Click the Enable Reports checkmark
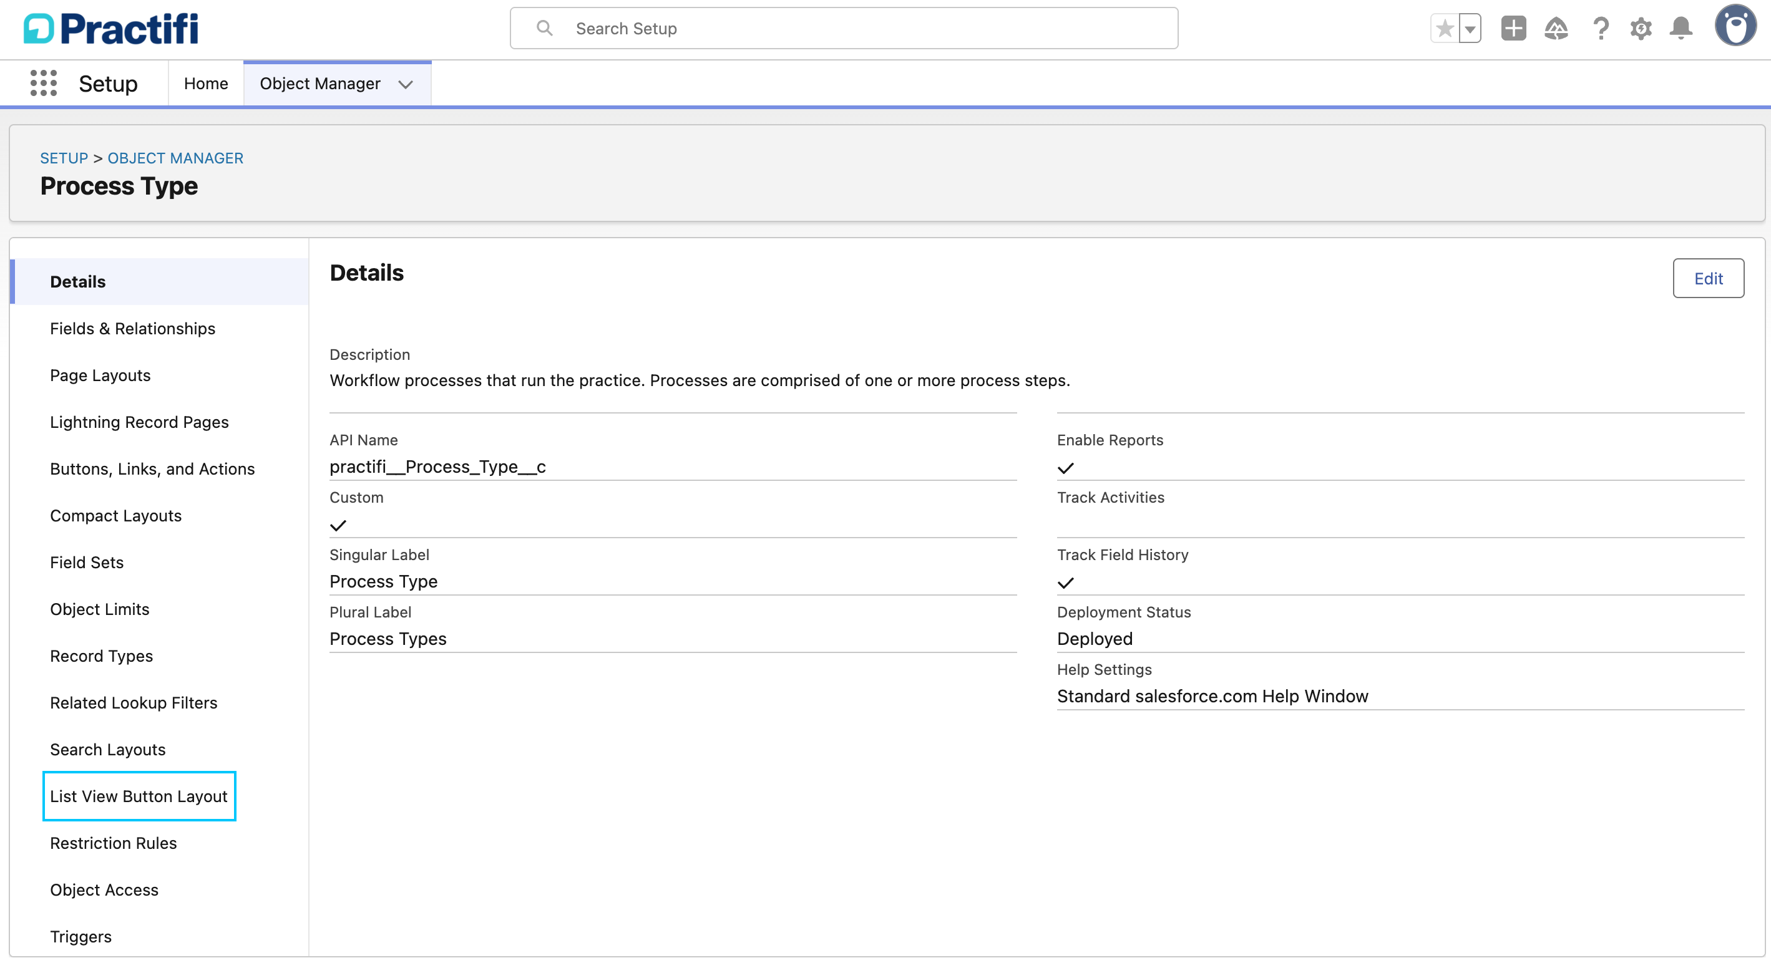 [1065, 468]
